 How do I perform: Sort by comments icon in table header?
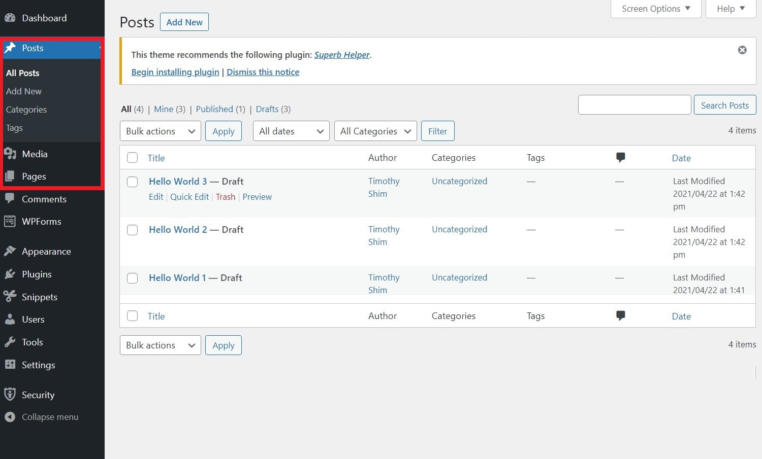(x=620, y=157)
